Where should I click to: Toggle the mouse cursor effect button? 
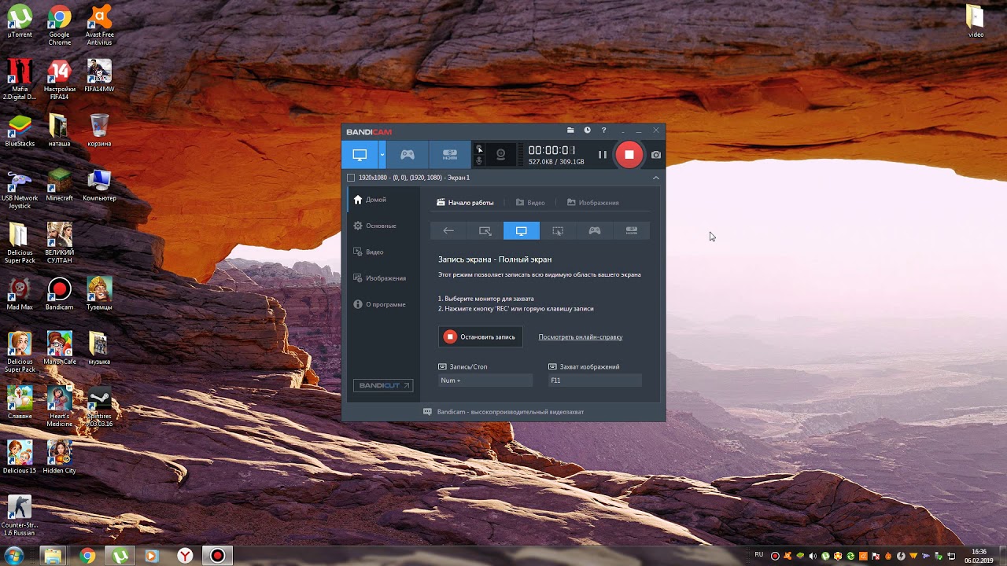click(479, 149)
